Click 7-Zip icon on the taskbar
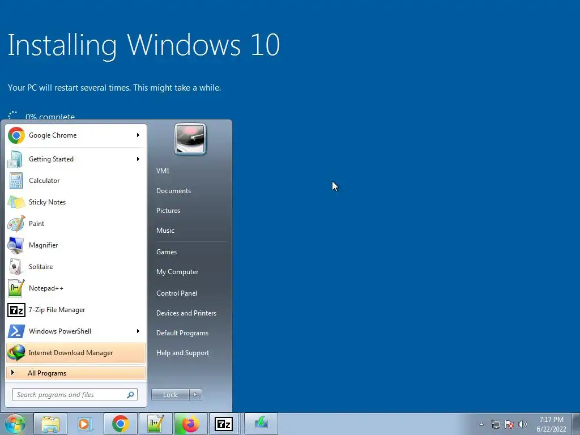This screenshot has height=435, width=580. click(224, 424)
